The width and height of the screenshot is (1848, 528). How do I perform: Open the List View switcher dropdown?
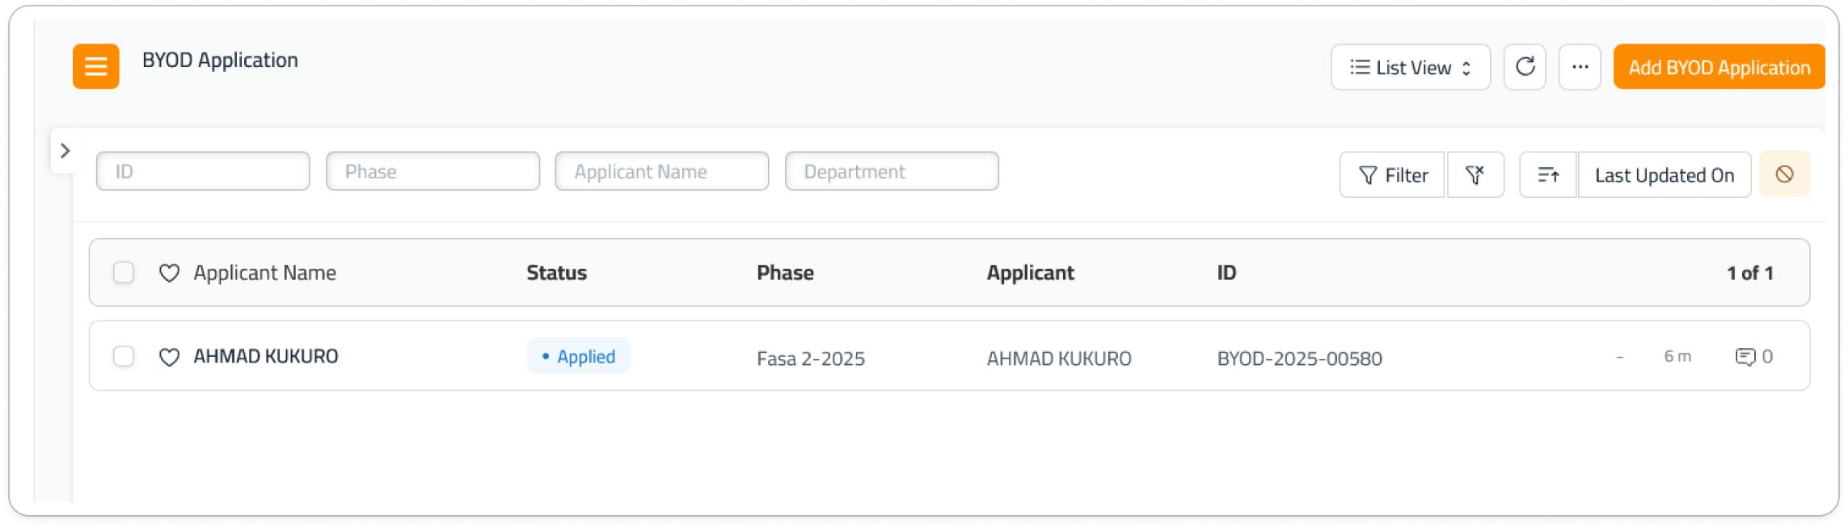pyautogui.click(x=1410, y=67)
